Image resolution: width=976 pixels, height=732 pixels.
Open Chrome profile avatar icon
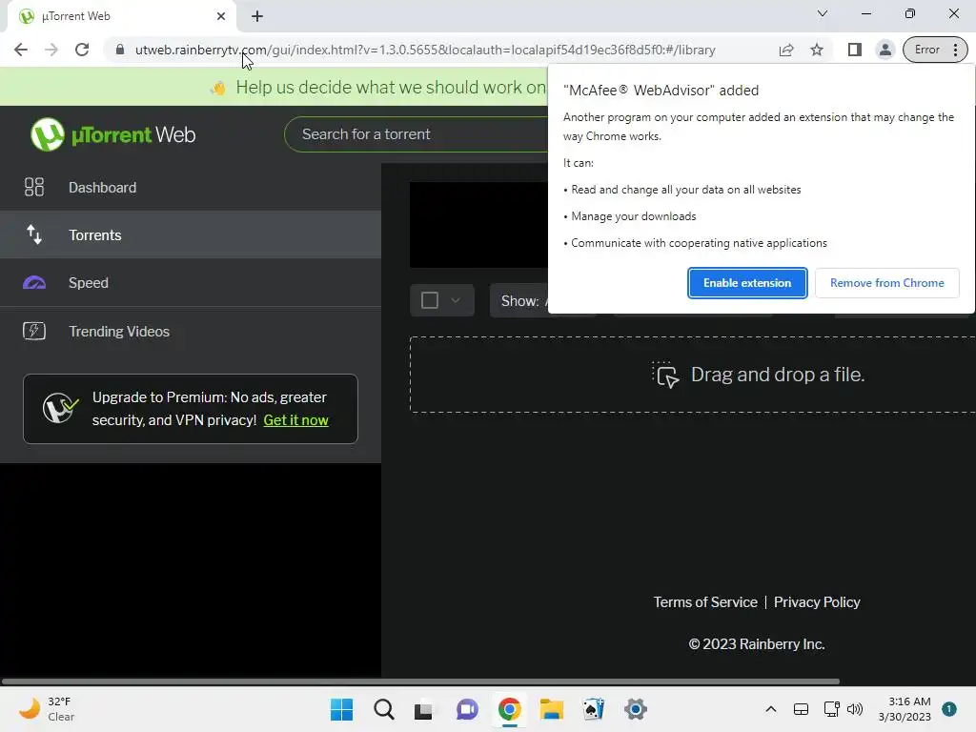tap(884, 50)
